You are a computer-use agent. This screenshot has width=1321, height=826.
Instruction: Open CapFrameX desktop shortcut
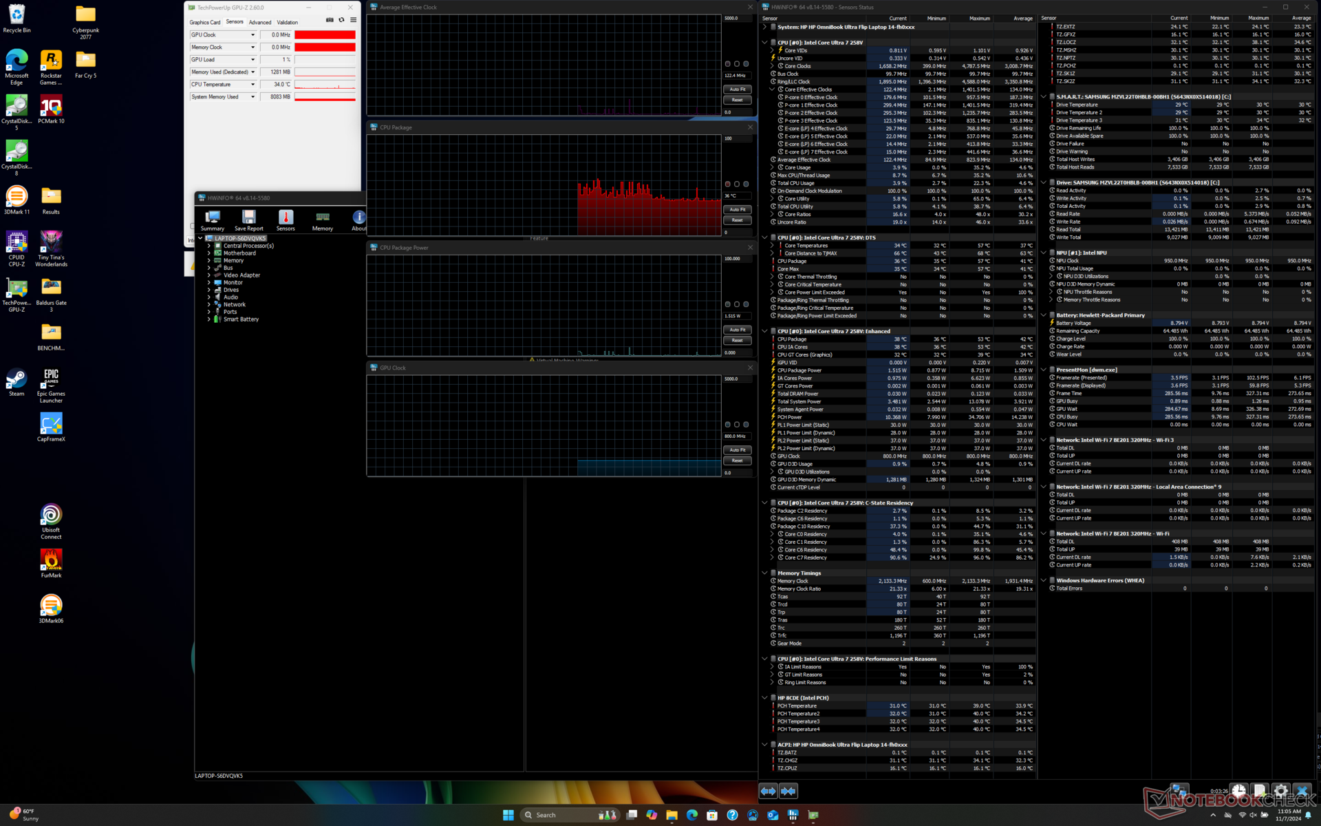[51, 427]
